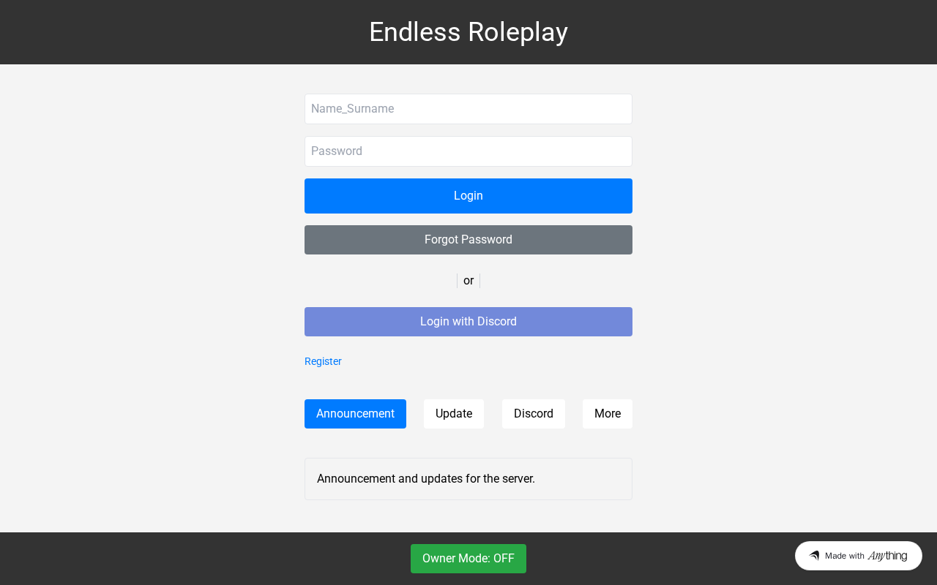Viewport: 937px width, 585px height.
Task: Click the announcement description text box
Action: tap(468, 479)
